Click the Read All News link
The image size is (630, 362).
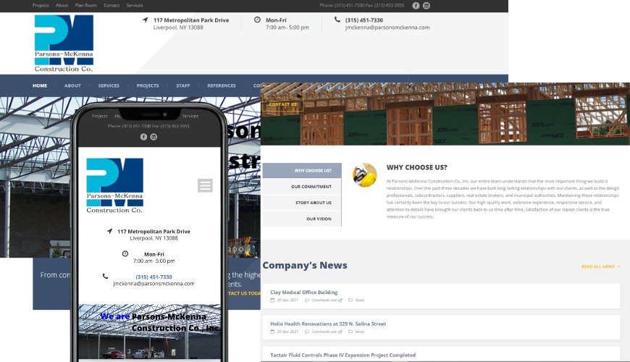pos(600,266)
